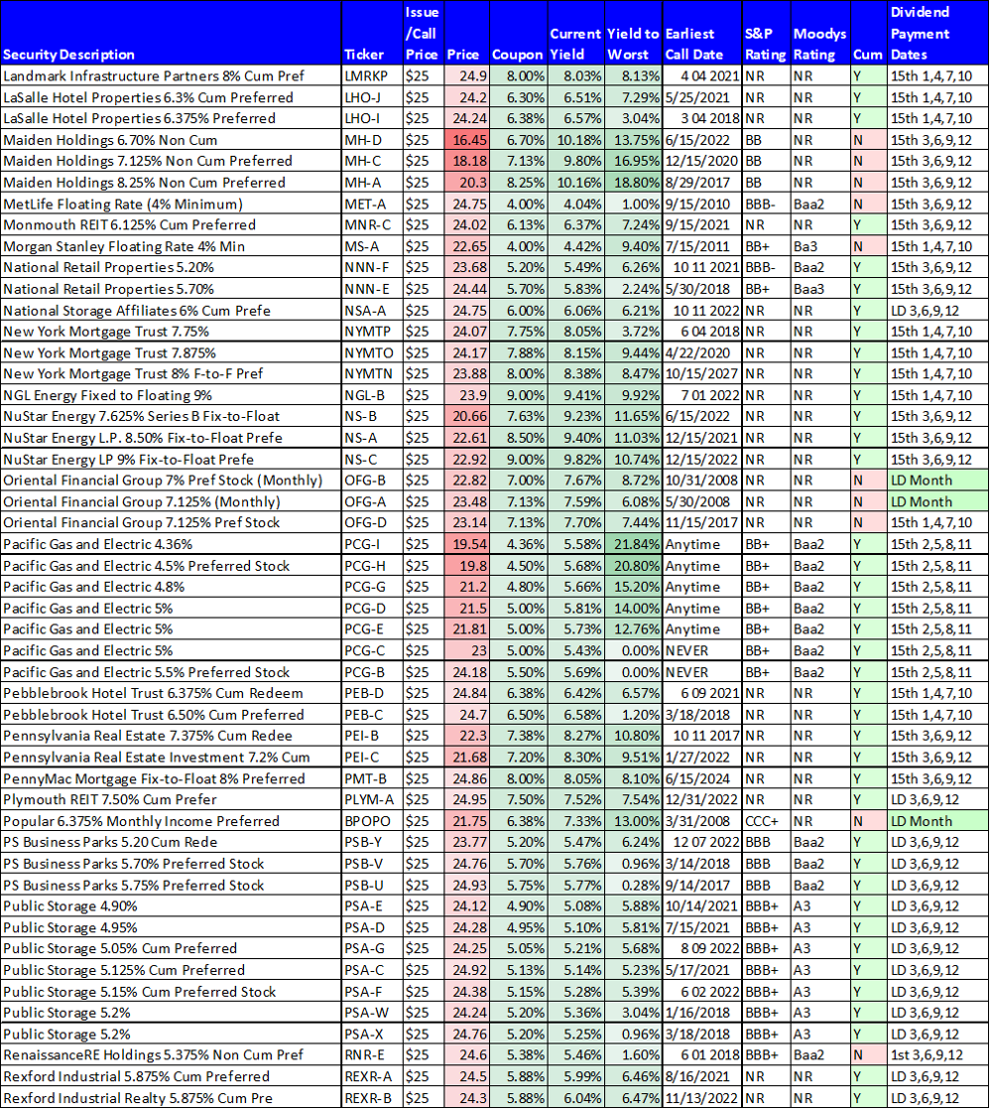Select yield to worst 18.80% for MH-A

(633, 183)
